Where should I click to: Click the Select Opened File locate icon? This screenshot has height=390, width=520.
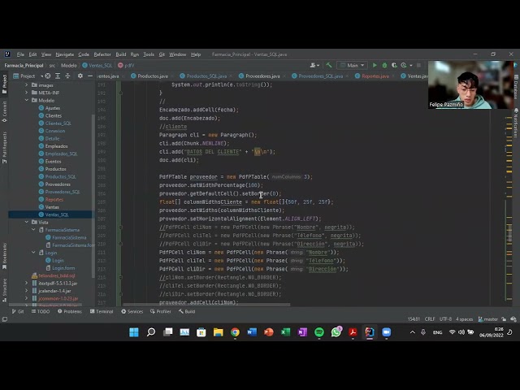click(x=48, y=76)
